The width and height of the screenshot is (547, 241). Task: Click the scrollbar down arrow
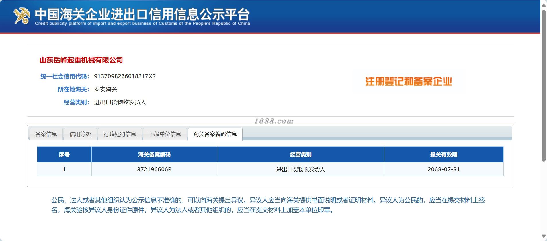(544, 236)
